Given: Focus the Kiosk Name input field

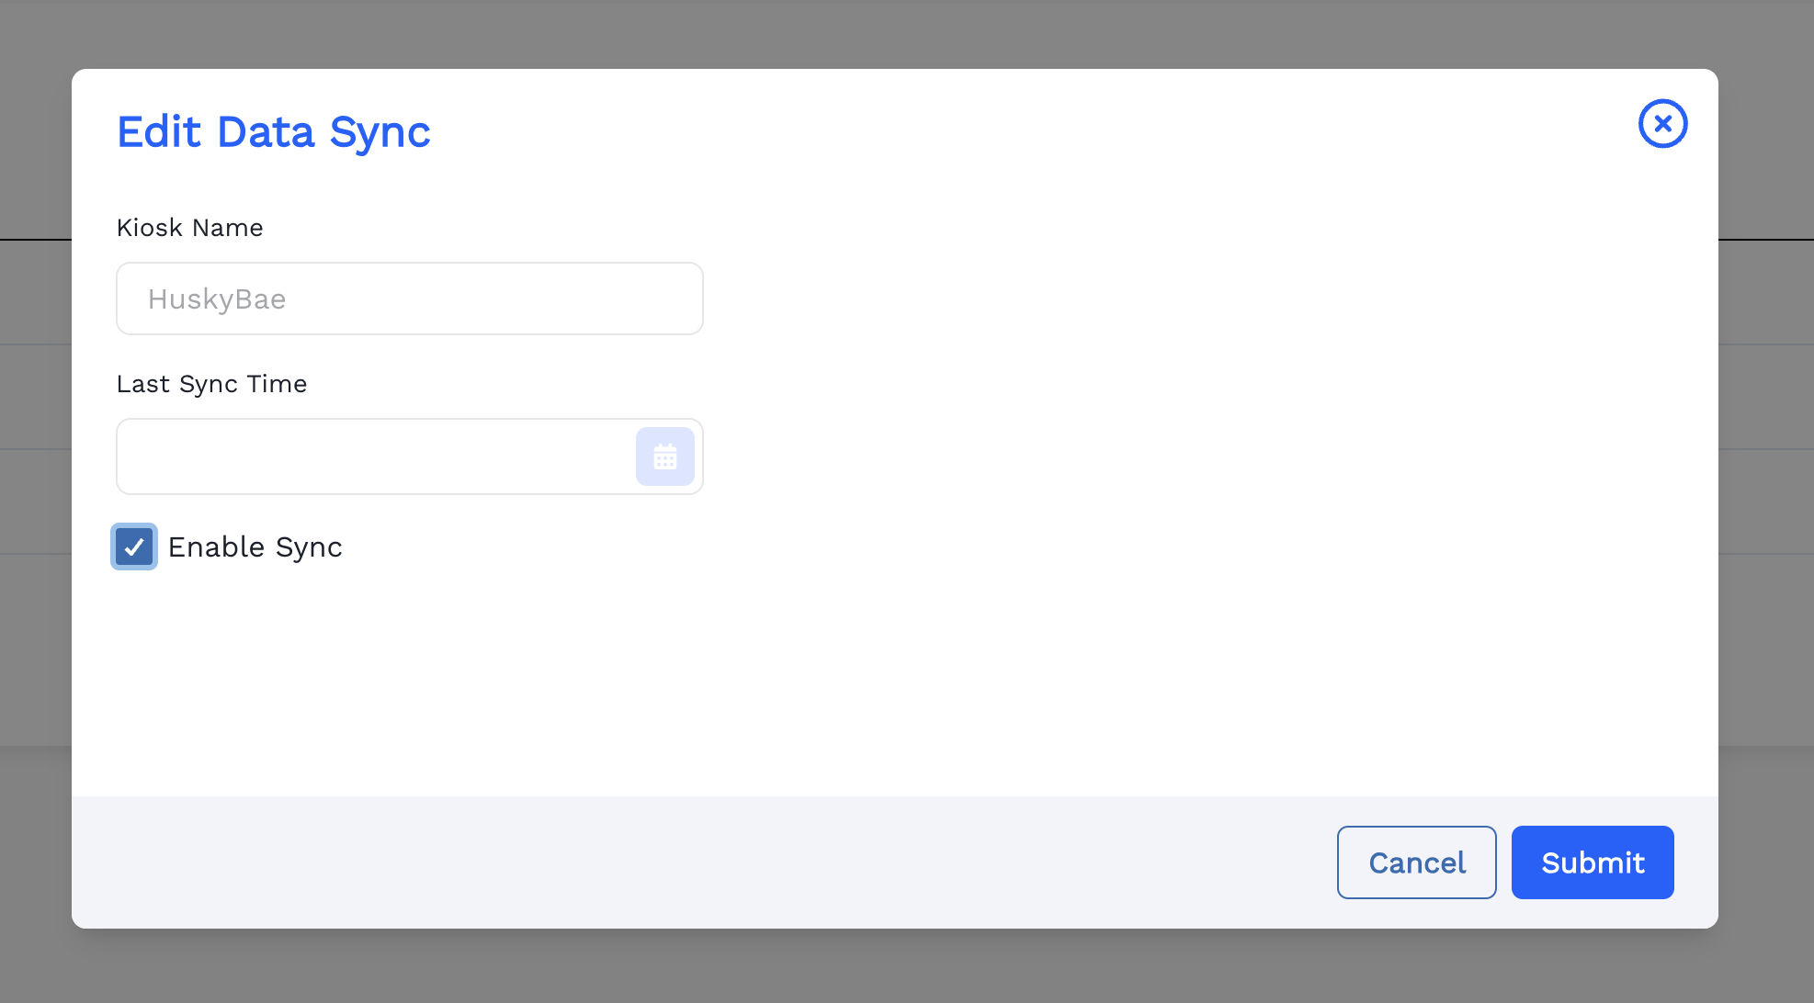Looking at the screenshot, I should tap(409, 299).
